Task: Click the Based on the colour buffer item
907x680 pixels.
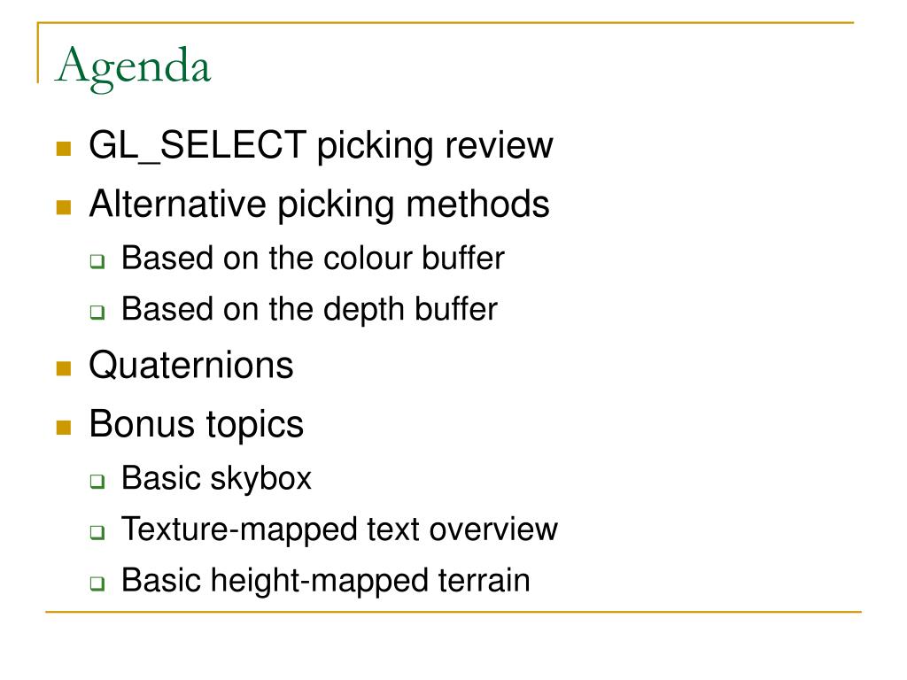Action: tap(313, 258)
